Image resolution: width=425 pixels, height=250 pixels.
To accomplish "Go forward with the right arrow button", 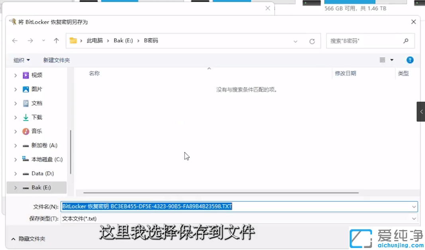I will [x=30, y=41].
